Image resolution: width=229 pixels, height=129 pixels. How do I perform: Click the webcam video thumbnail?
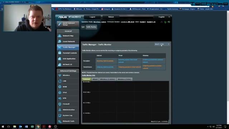[x=27, y=18]
